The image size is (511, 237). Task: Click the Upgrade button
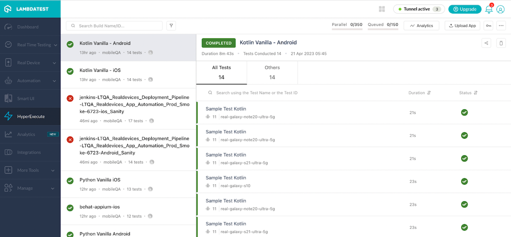pos(465,9)
